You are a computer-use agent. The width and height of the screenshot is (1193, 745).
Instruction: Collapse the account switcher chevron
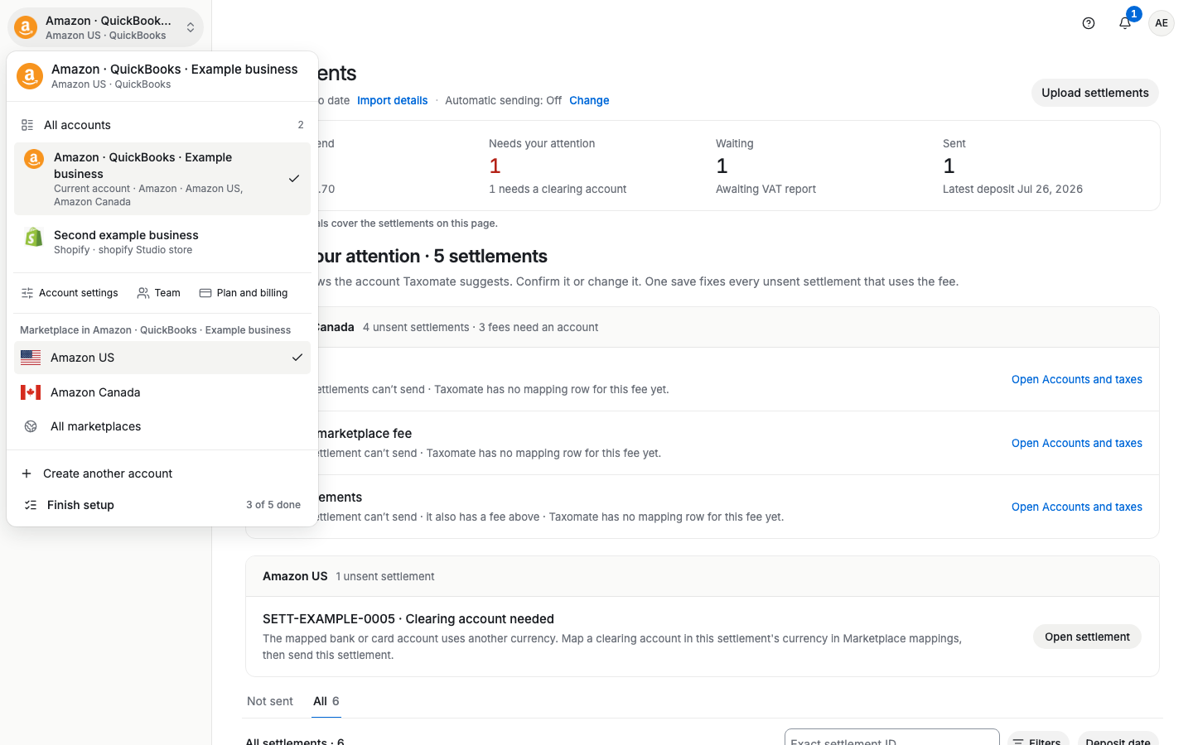point(191,27)
